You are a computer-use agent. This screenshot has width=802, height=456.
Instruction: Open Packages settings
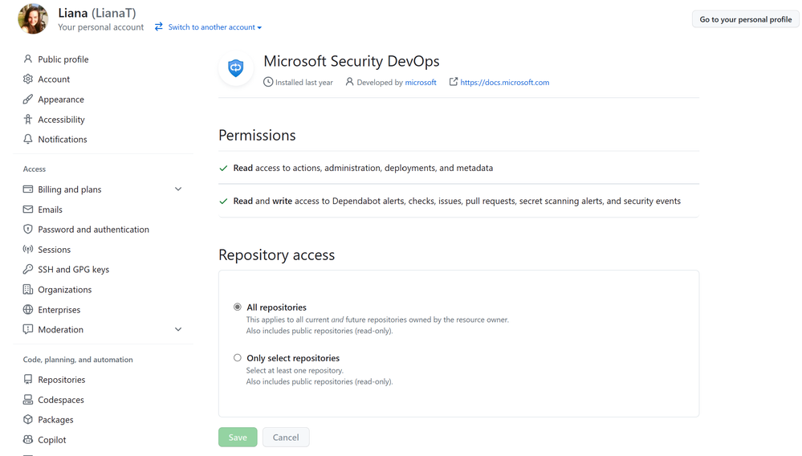(x=55, y=420)
